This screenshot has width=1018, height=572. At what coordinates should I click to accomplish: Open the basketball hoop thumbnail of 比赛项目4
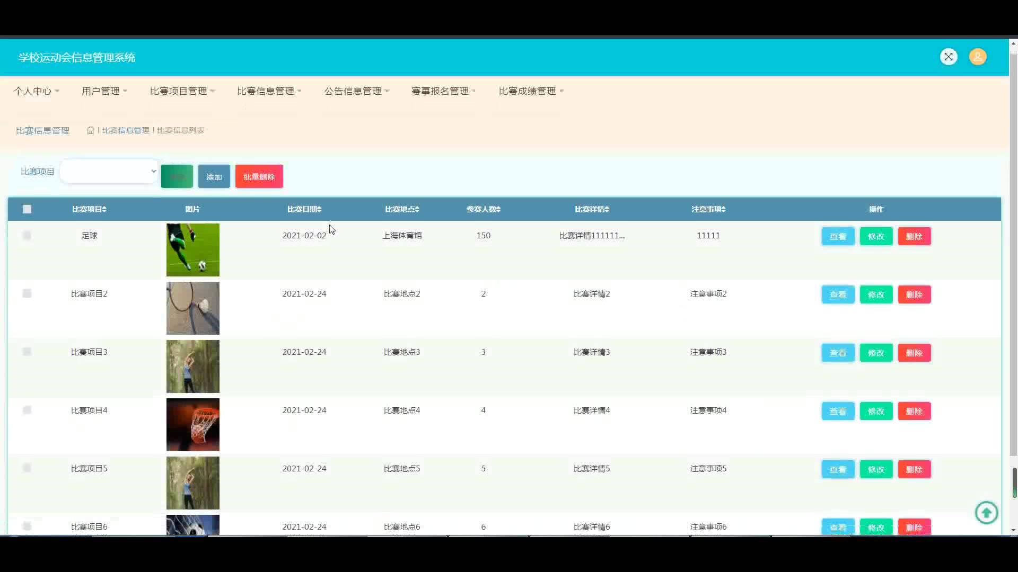[x=193, y=425]
